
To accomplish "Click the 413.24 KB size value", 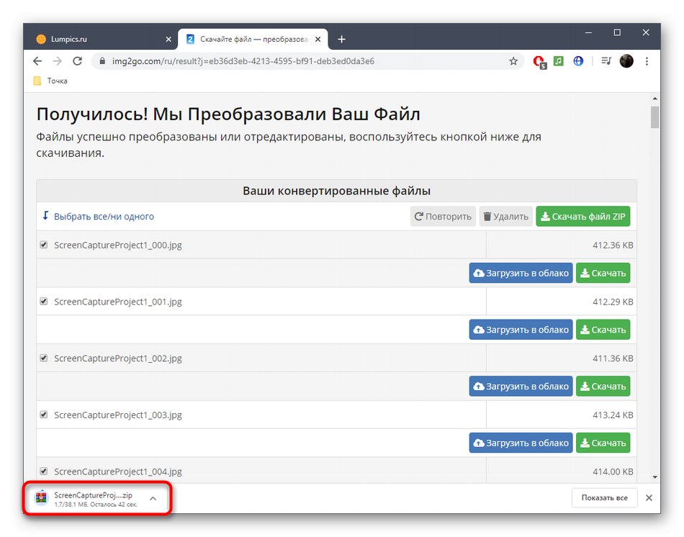I will pos(613,415).
